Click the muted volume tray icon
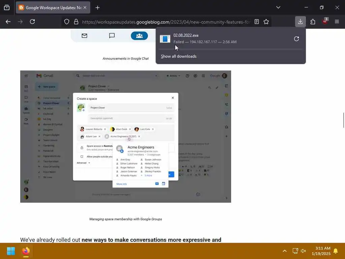Viewport: 345px width, 259px height. (304, 251)
